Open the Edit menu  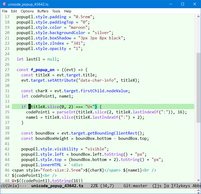click(14, 11)
